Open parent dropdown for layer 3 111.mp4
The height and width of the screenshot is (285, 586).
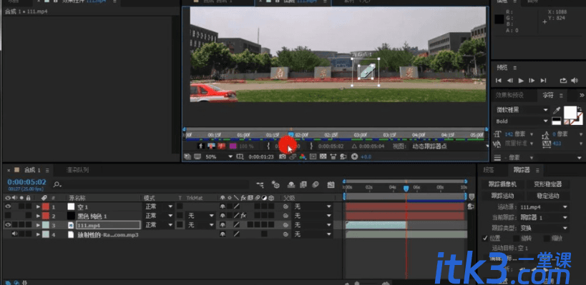tap(313, 225)
